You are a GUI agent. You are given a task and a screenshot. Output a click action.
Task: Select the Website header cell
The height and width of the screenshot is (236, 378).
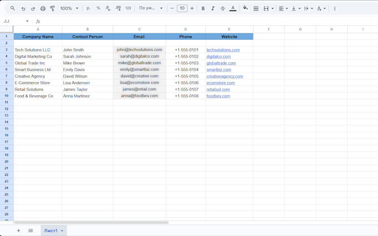229,37
